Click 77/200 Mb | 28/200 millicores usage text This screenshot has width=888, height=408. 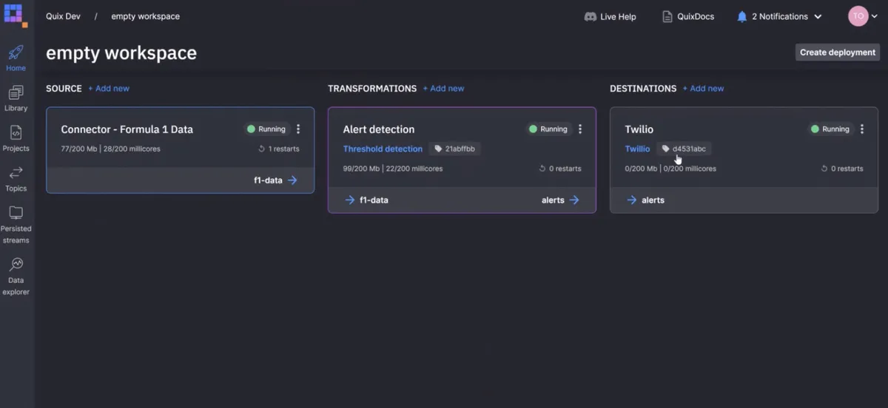(x=110, y=149)
